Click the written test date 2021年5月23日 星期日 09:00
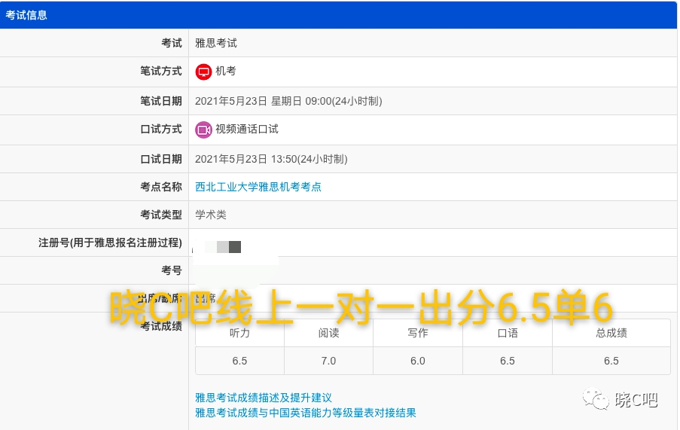Image resolution: width=680 pixels, height=430 pixels. (x=288, y=101)
